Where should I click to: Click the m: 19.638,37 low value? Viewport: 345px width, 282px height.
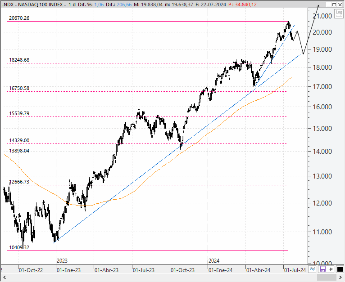(x=179, y=4)
